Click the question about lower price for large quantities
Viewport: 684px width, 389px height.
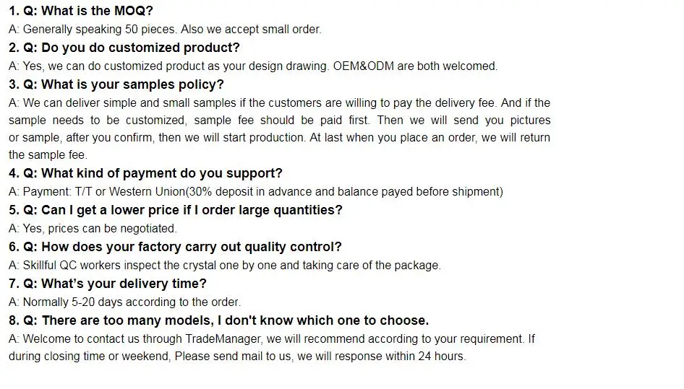pos(175,210)
